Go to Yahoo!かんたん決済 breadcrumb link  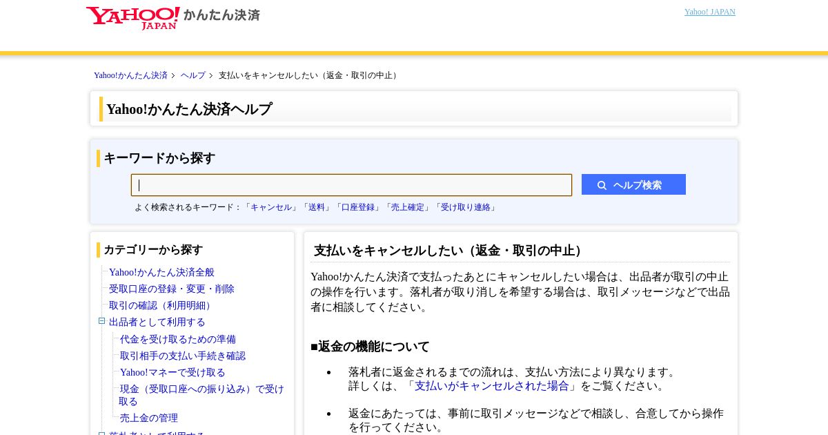coord(130,75)
